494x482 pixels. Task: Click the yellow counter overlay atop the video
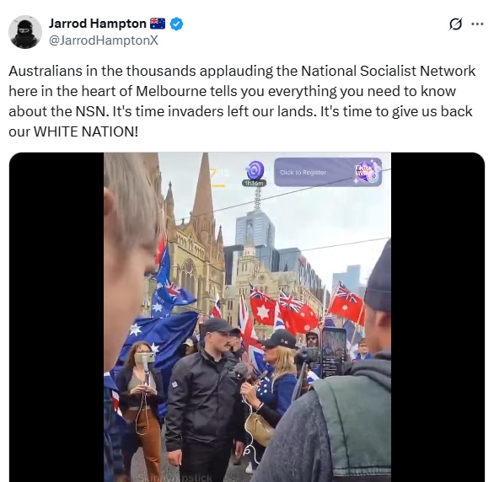[x=218, y=178]
